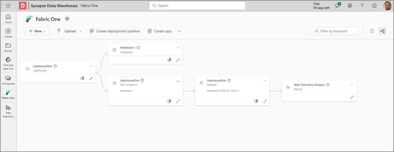Screen dimensions: 394x152
Task: Select Fabric One in the left rail
Action: pyautogui.click(x=8, y=94)
